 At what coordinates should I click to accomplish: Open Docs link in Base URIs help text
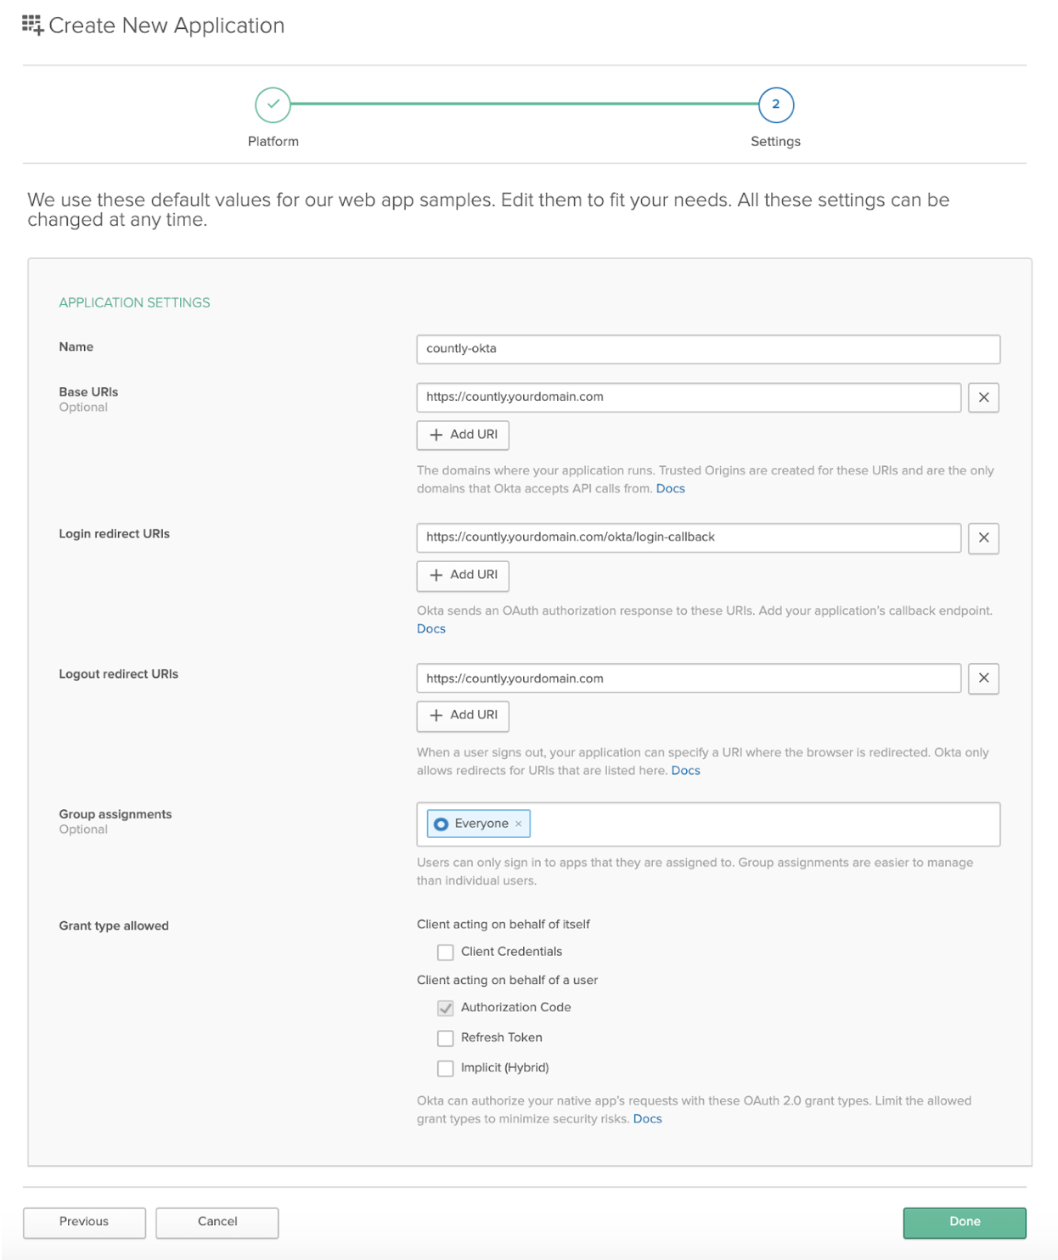coord(670,488)
